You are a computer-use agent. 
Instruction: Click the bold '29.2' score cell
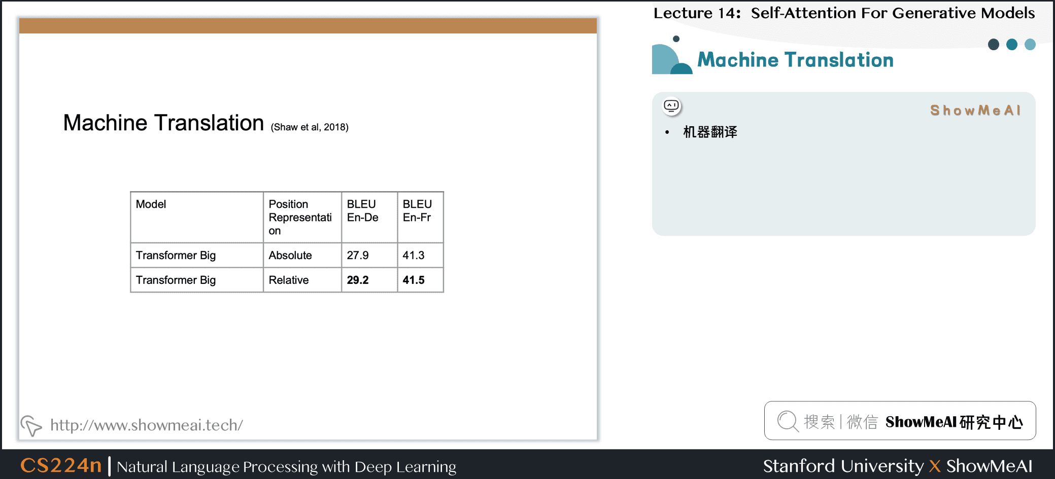369,280
